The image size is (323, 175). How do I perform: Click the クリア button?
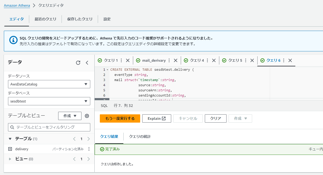click(x=215, y=118)
